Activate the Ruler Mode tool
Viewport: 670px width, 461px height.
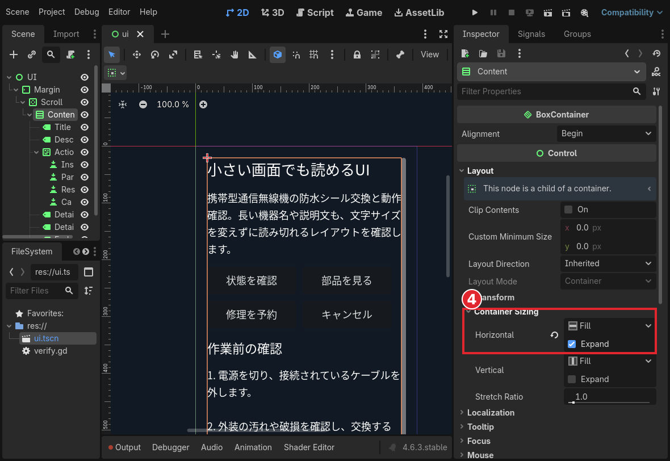(x=253, y=55)
